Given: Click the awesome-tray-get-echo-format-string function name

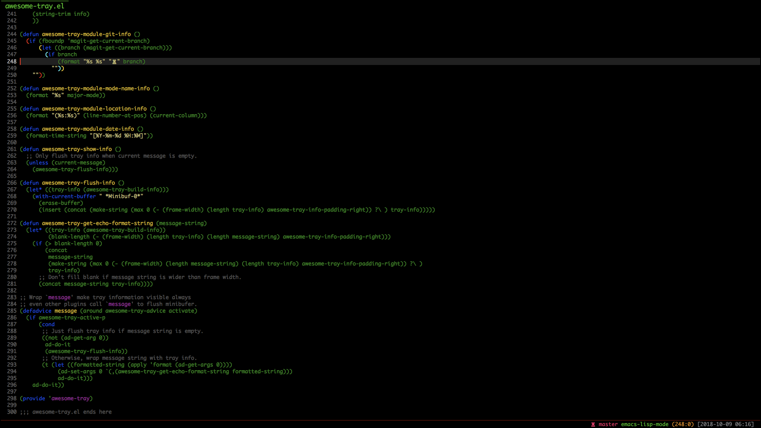Looking at the screenshot, I should coord(97,224).
